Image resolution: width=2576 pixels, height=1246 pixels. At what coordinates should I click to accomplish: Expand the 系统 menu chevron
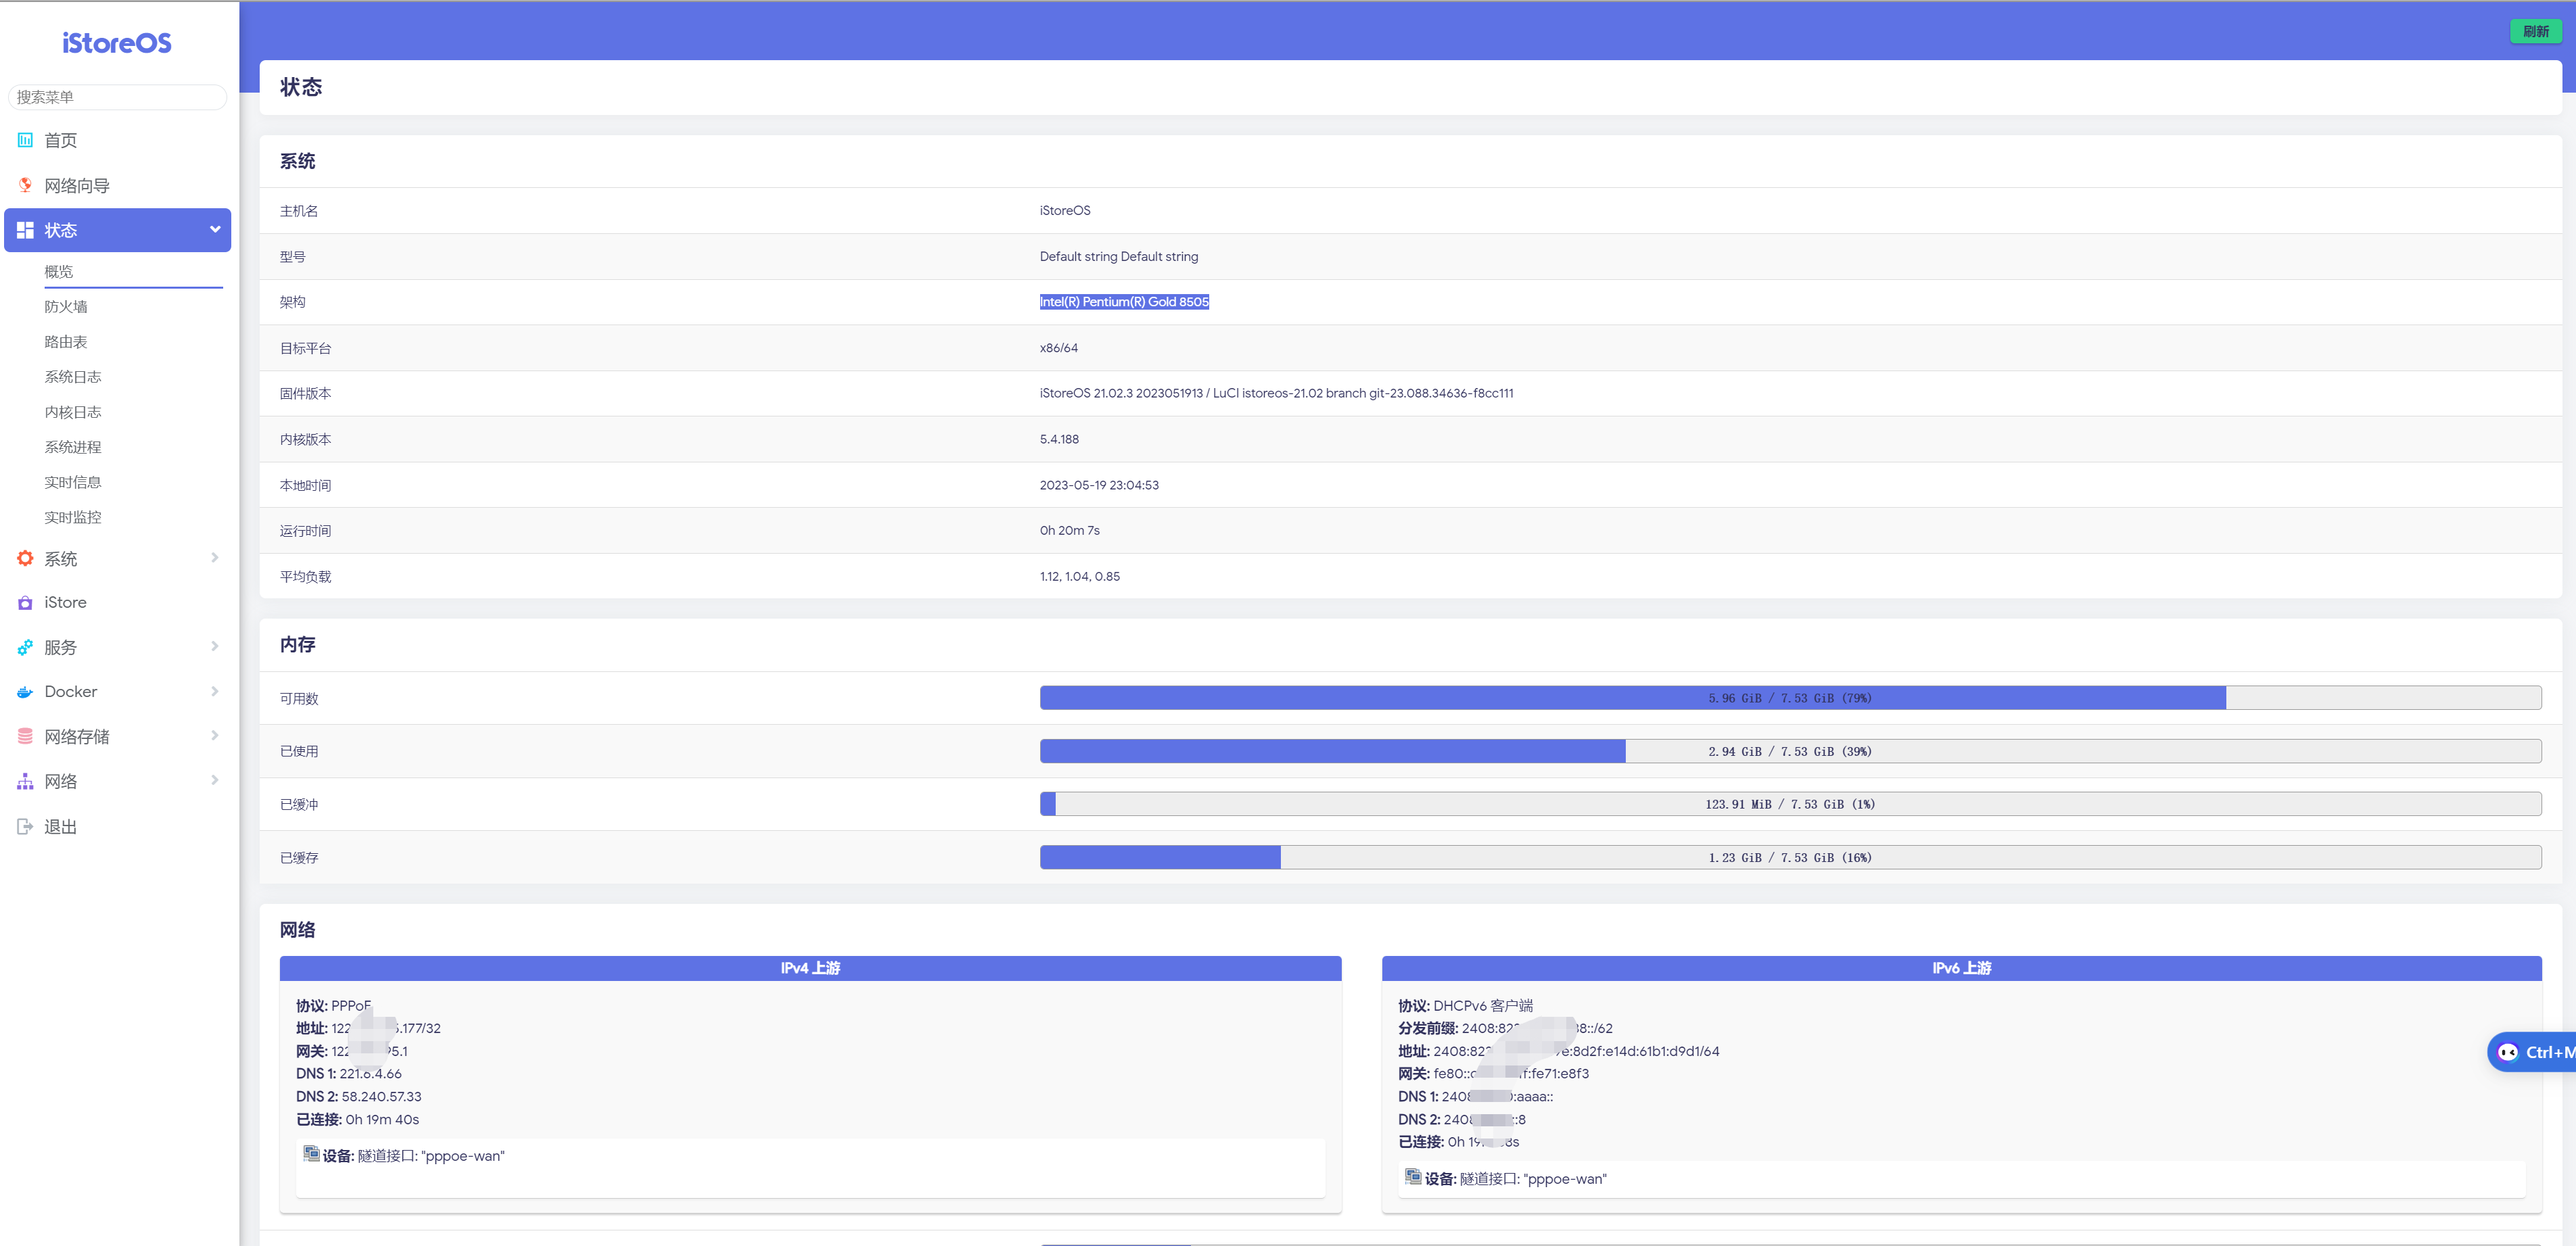tap(214, 558)
